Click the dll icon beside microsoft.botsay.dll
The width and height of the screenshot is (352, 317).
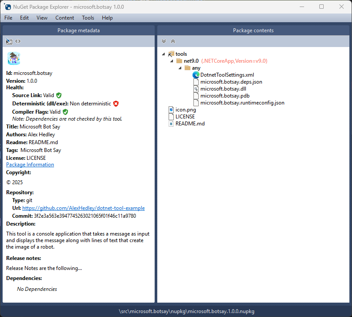point(196,89)
